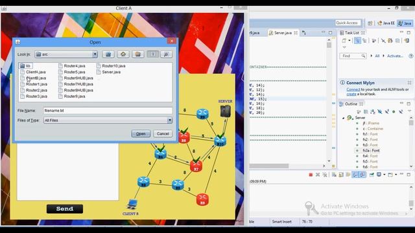Dismiss the Connect Mylyn notice
Image resolution: width=415 pixels, height=233 pixels.
coord(410,83)
